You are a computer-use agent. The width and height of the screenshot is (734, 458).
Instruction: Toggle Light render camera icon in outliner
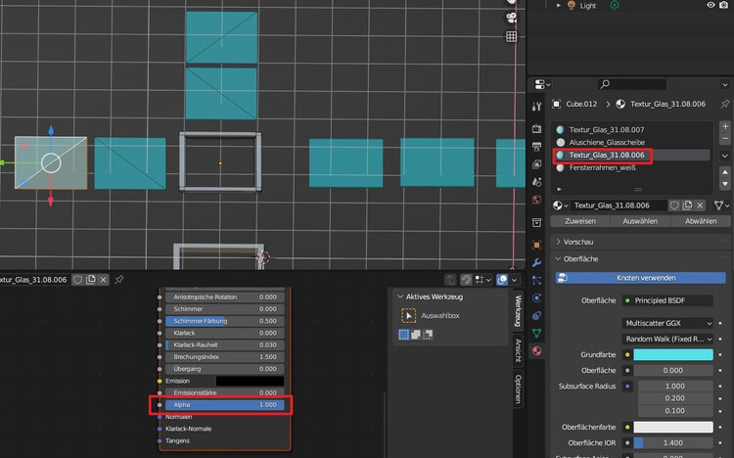(722, 5)
